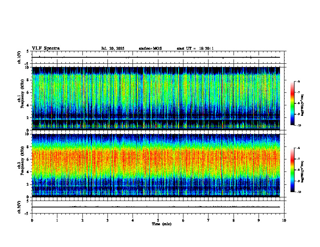Click the ch.2 colorbar log(PSD) units label
320x247 pixels.
[x=303, y=172]
